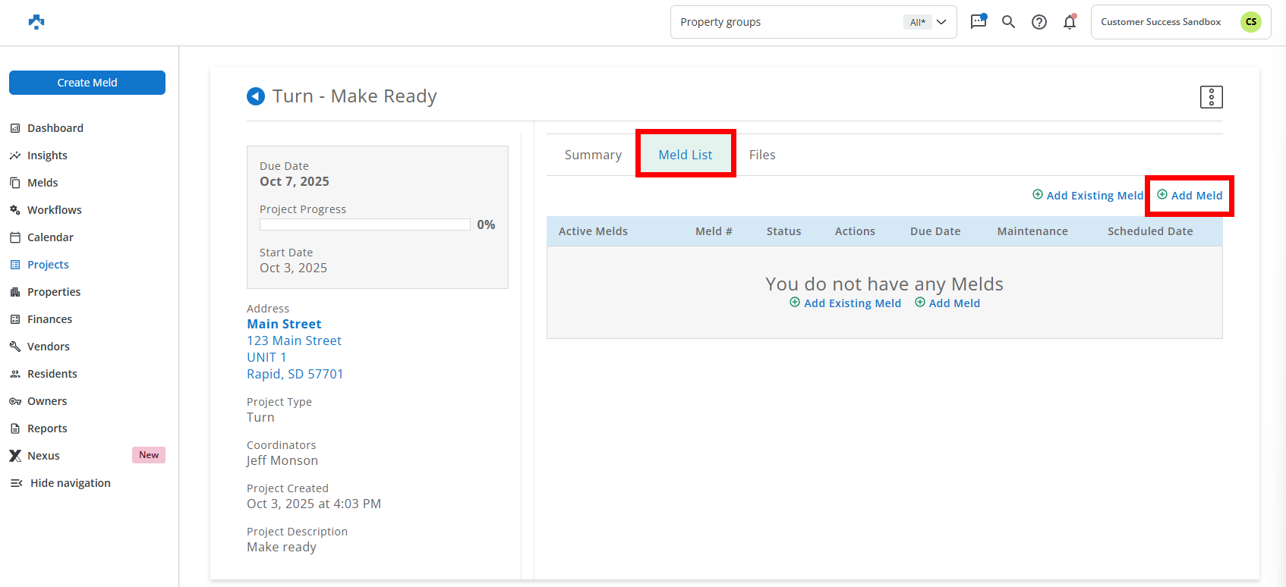Image resolution: width=1286 pixels, height=587 pixels.
Task: Switch to the Summary tab
Action: click(593, 155)
